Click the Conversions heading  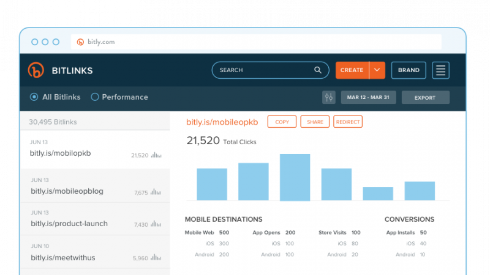(x=409, y=219)
